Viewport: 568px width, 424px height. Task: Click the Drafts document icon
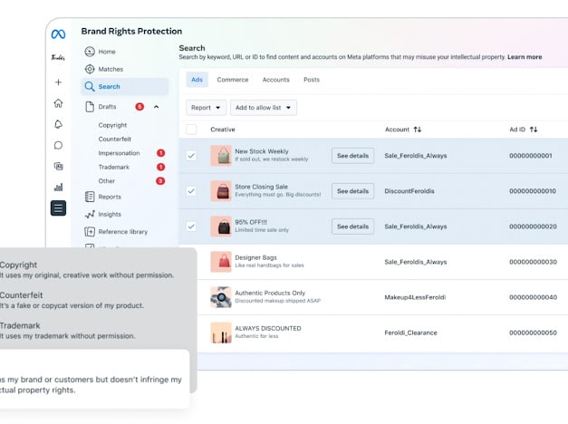click(x=90, y=107)
